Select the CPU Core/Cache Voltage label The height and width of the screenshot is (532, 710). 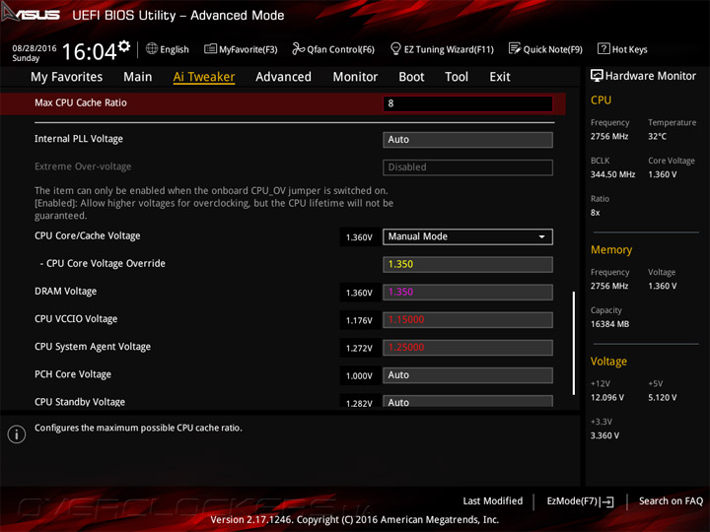(x=88, y=235)
